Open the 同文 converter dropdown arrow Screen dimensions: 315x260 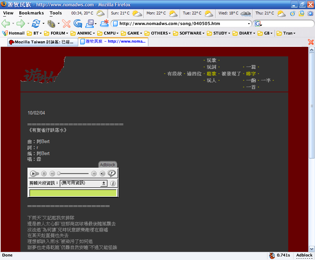coord(58,24)
